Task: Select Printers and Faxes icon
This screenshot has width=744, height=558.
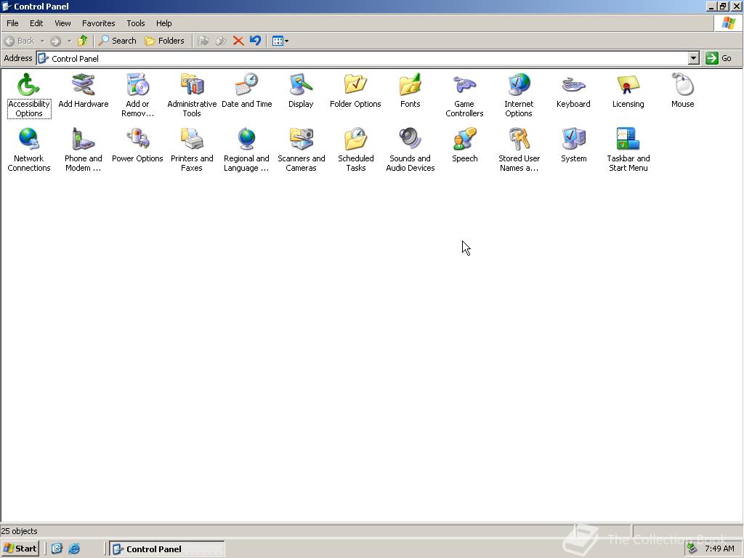Action: [192, 150]
